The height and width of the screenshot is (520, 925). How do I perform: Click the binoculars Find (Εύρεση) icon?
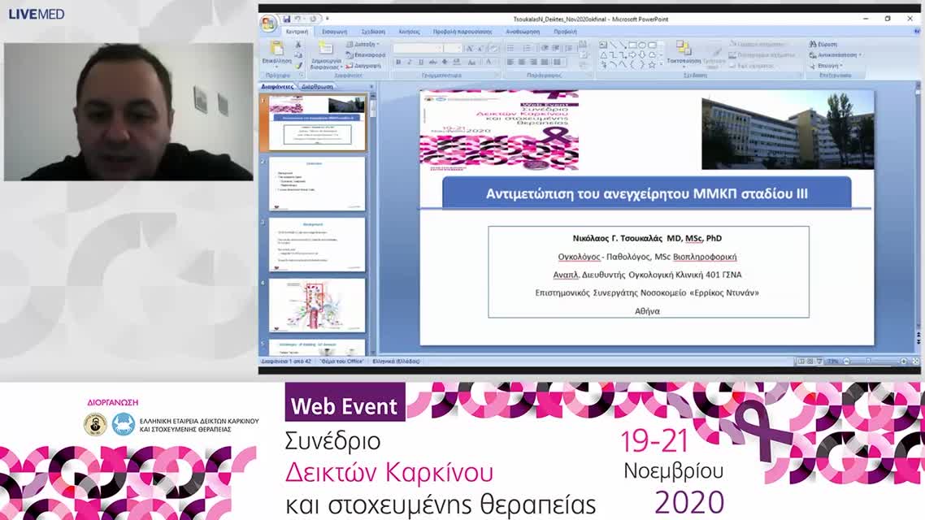(813, 44)
